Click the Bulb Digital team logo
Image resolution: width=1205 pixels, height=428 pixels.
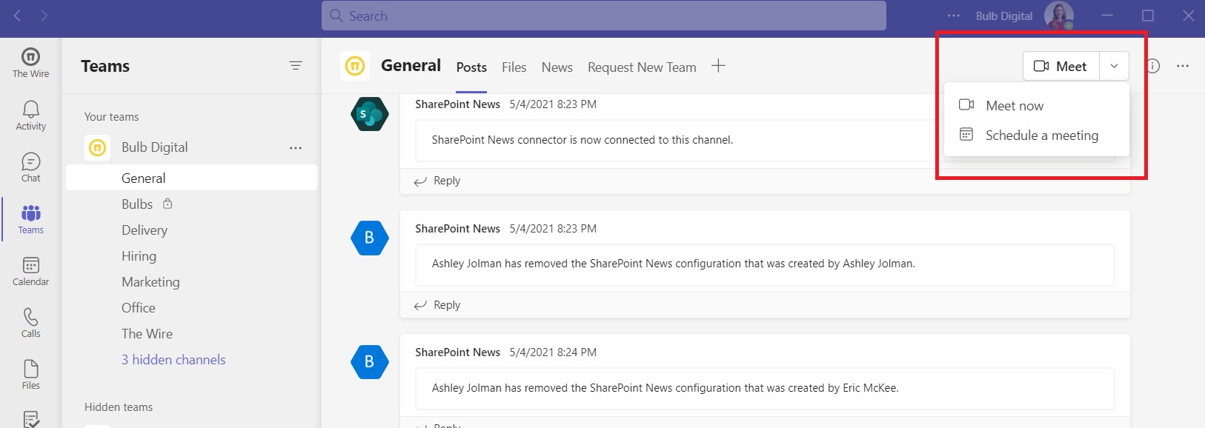(x=98, y=147)
